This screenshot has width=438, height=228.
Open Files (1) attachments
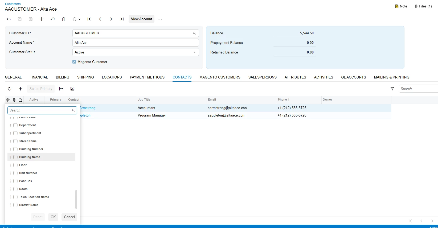[x=423, y=6]
